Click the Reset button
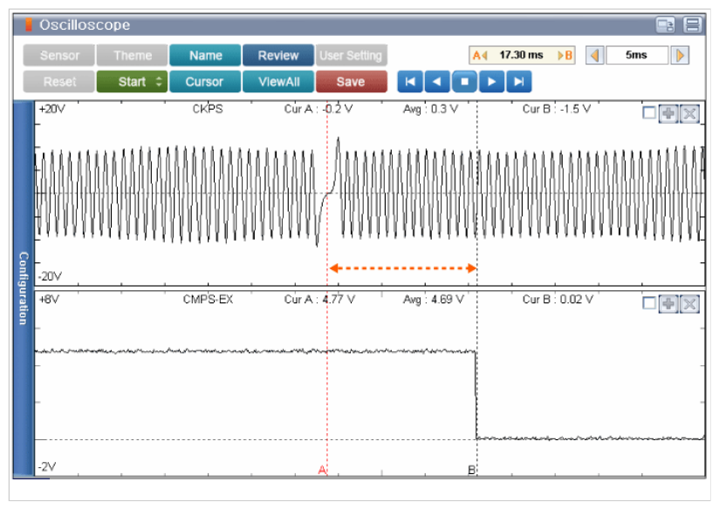The image size is (719, 509). pos(59,82)
